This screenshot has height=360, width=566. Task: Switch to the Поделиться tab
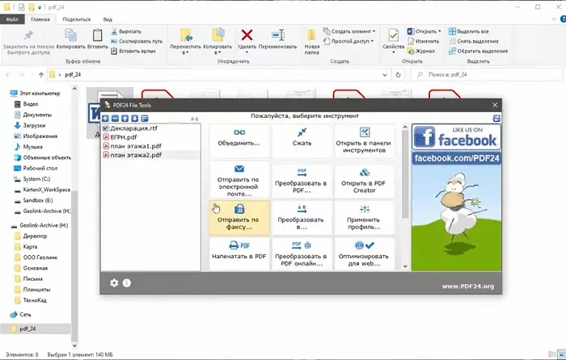click(77, 19)
